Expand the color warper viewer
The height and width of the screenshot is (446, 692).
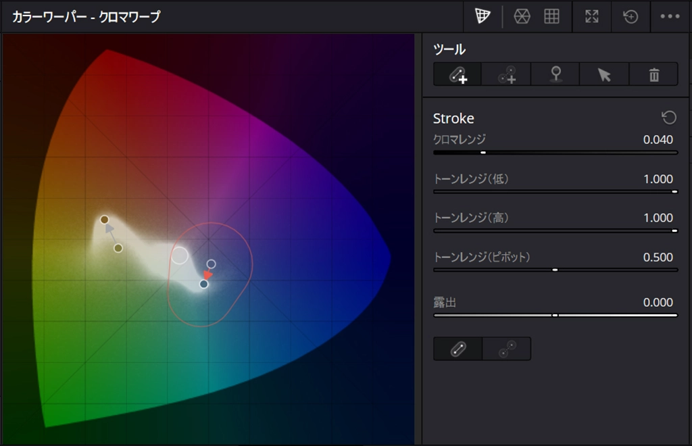(x=592, y=17)
